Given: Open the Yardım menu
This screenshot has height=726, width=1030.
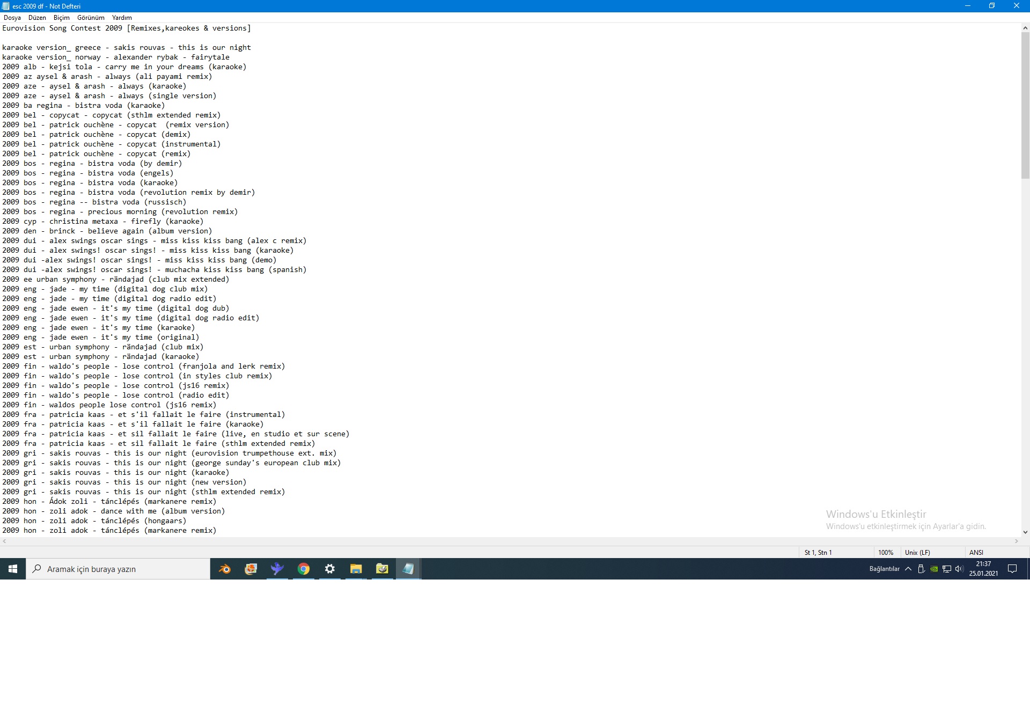Looking at the screenshot, I should (122, 18).
